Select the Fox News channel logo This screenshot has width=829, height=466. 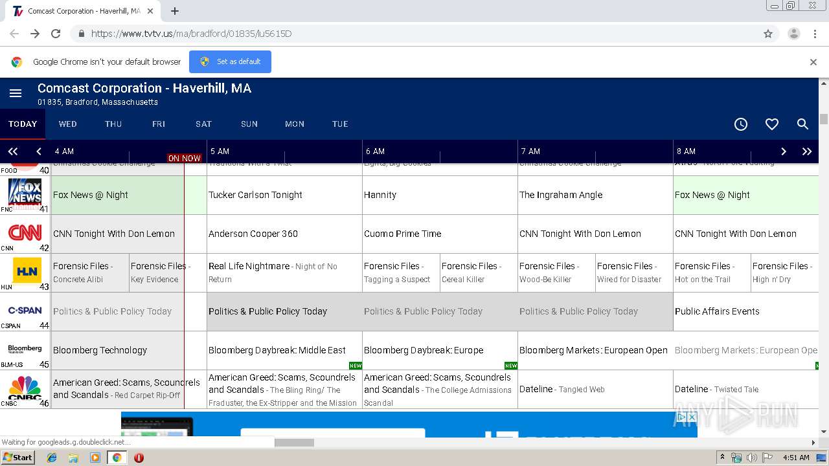pyautogui.click(x=25, y=194)
